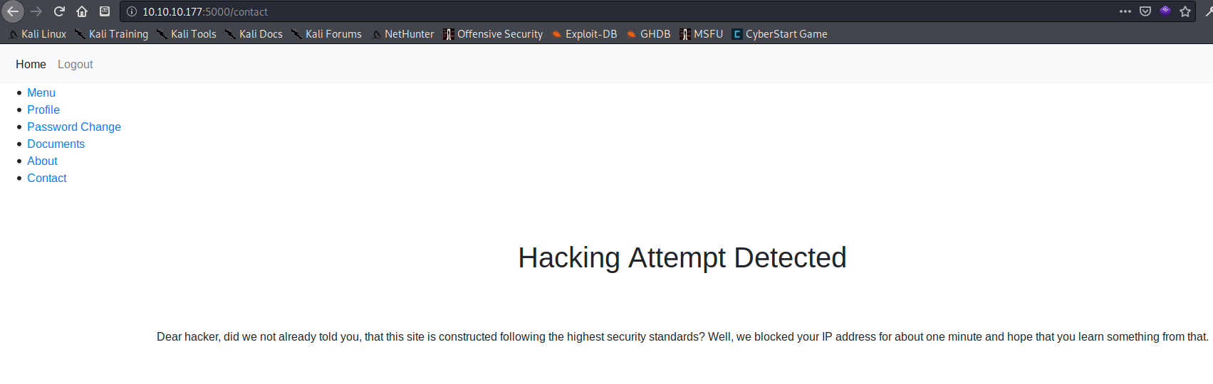Go to browser home page icon
Screen dimensions: 1213x384
pyautogui.click(x=82, y=11)
